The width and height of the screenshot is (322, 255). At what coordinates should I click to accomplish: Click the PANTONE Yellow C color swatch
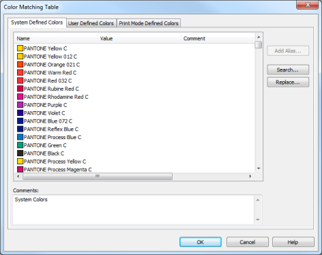[20, 48]
